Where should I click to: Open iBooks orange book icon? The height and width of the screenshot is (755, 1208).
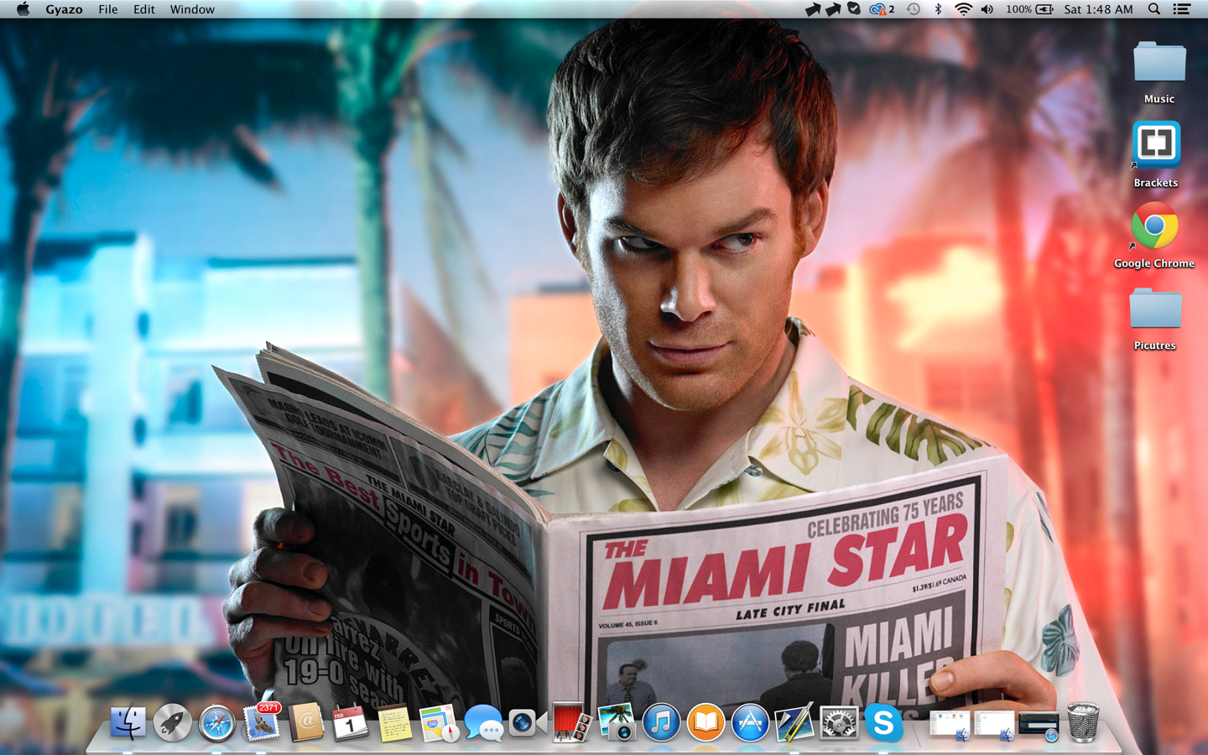pos(706,723)
